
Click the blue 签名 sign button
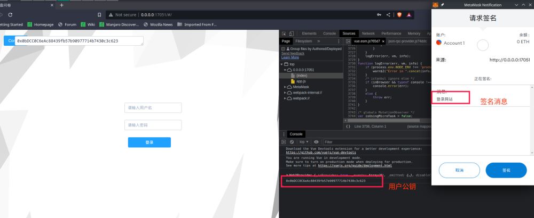coord(506,170)
